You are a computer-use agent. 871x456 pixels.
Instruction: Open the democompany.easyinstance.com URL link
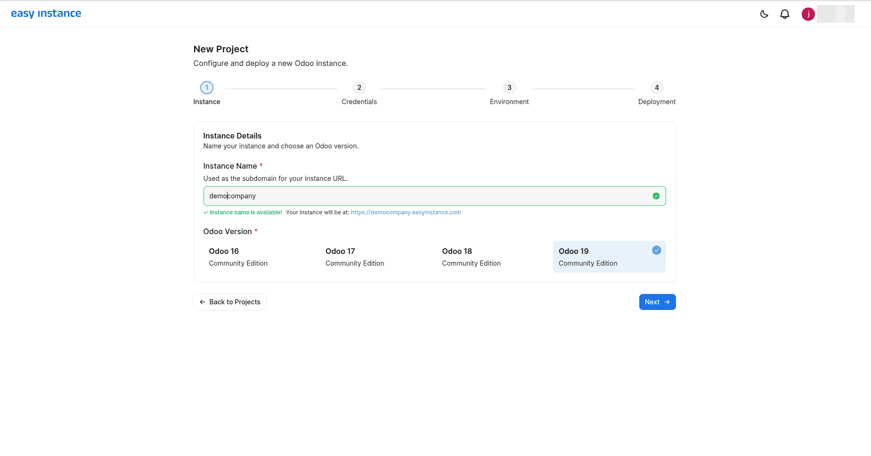(x=406, y=212)
